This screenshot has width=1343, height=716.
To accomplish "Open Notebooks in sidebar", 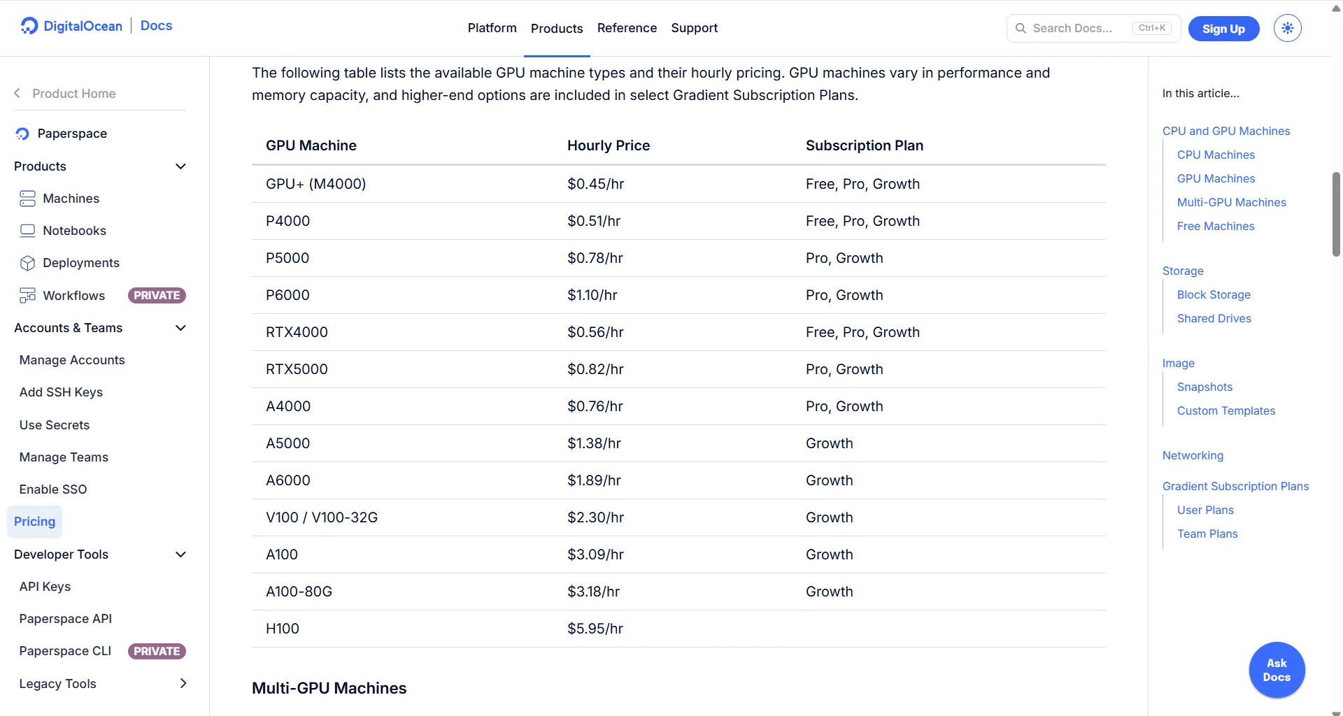I will point(74,231).
